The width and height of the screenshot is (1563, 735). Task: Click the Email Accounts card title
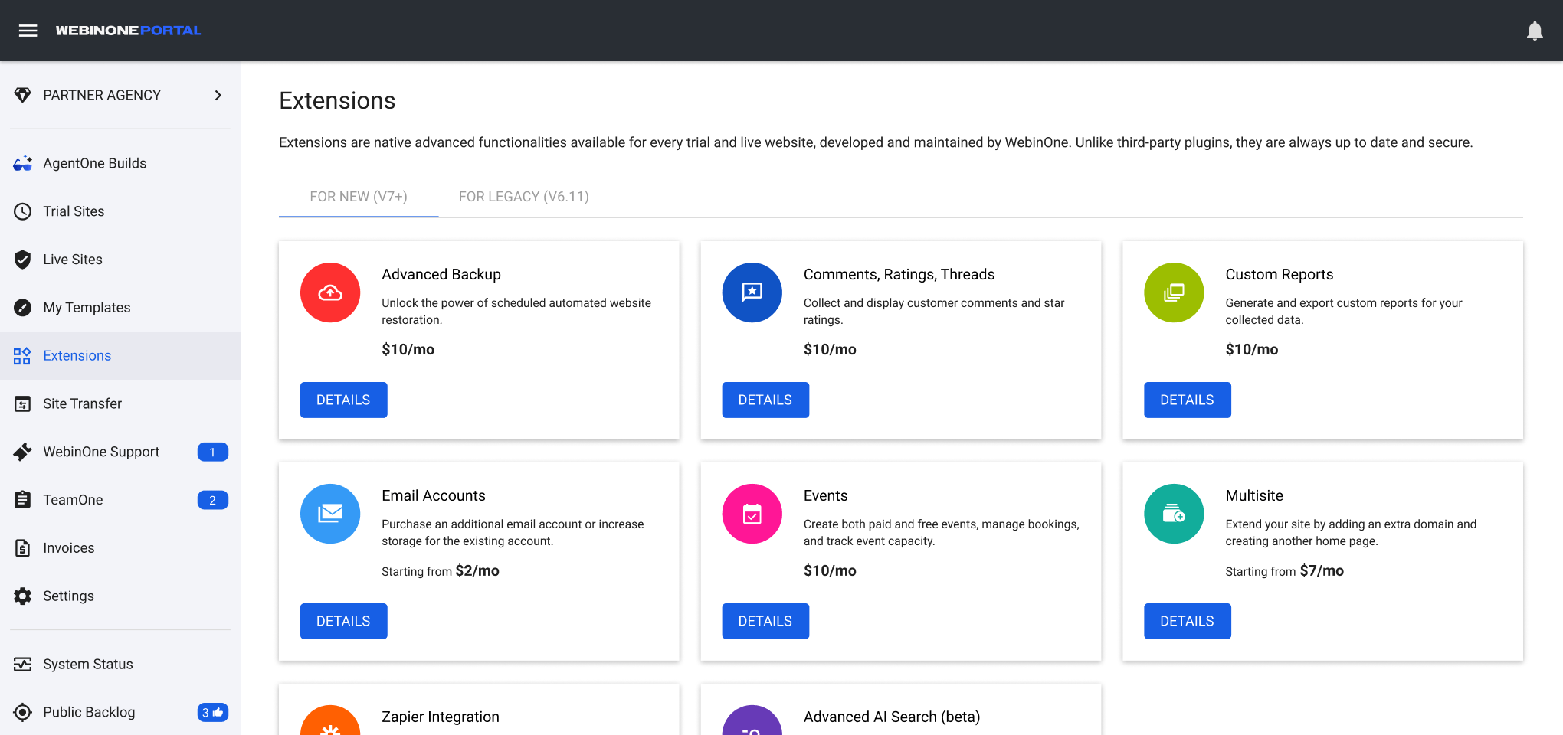click(434, 495)
